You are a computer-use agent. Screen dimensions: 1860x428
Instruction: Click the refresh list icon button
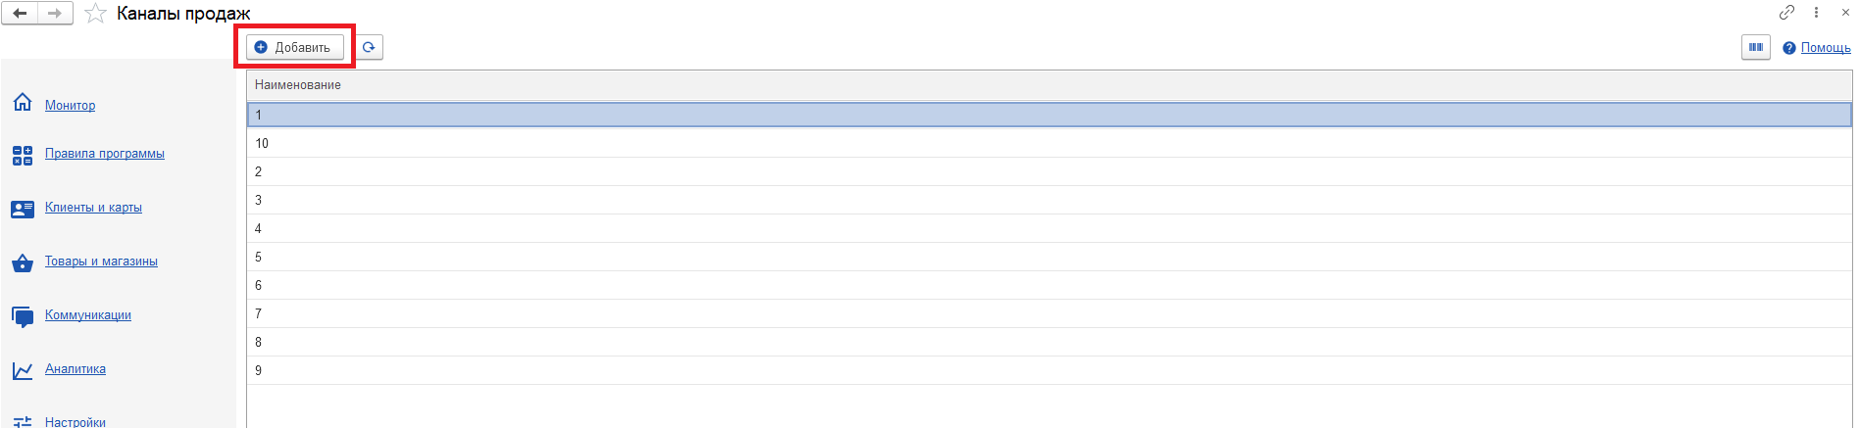click(369, 47)
